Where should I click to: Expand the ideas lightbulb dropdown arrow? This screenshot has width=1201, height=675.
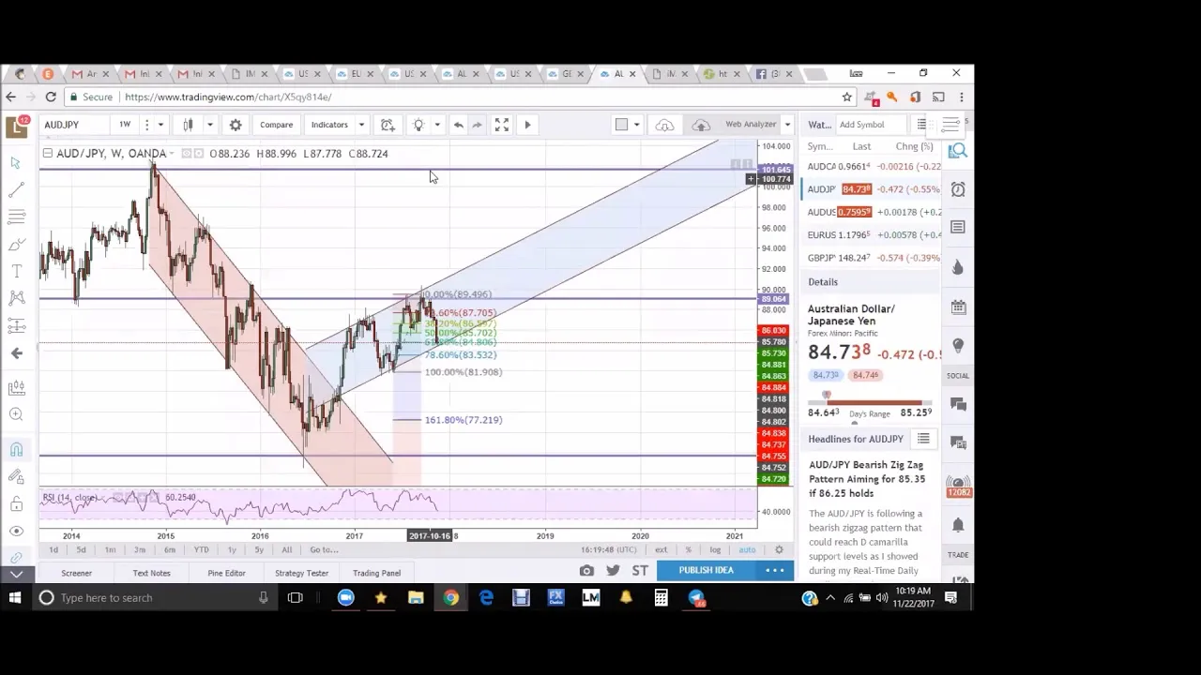(436, 125)
